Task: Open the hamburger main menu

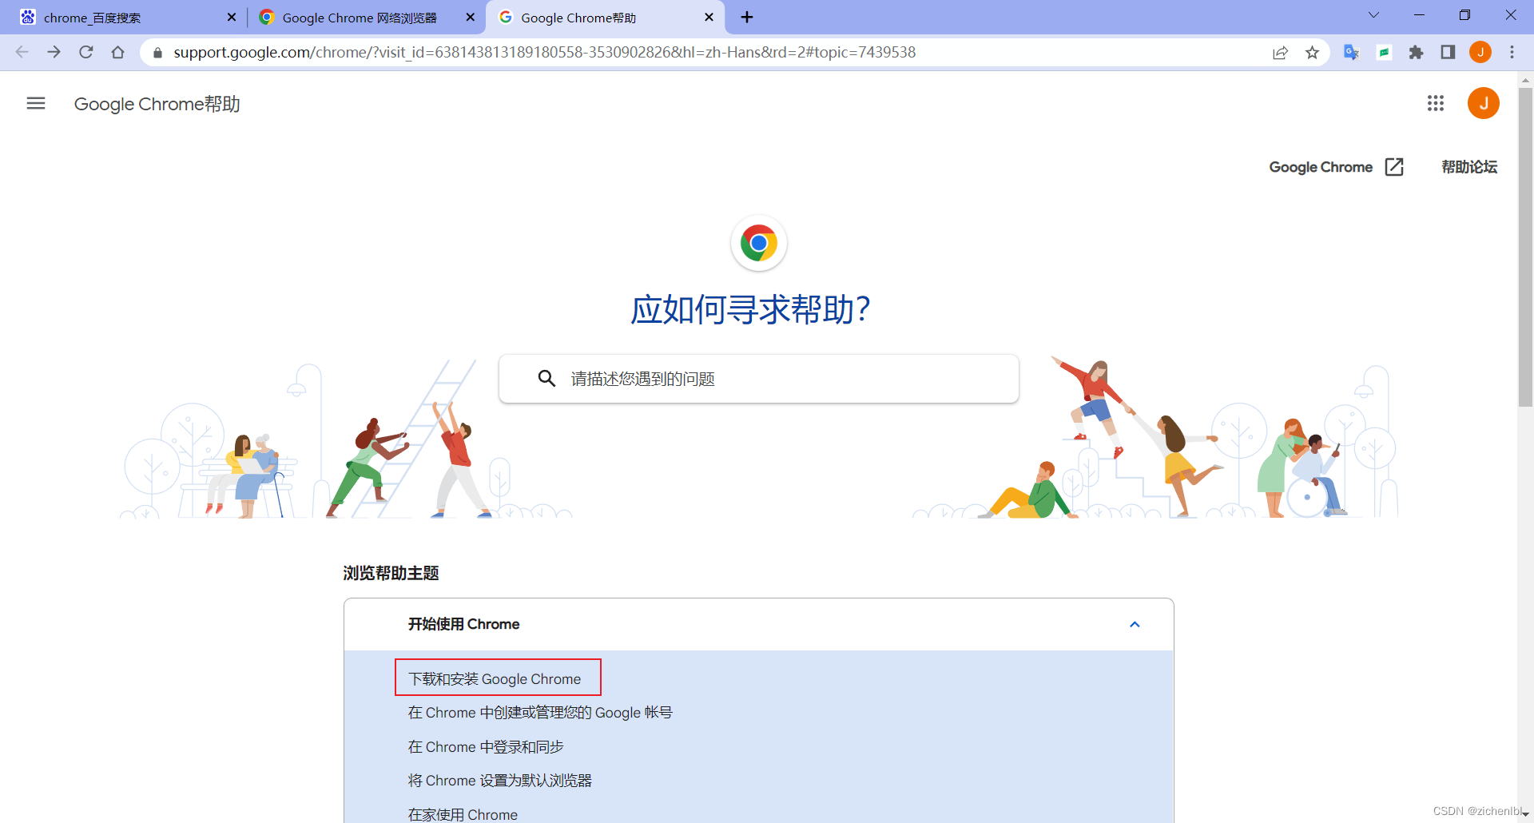Action: point(36,103)
